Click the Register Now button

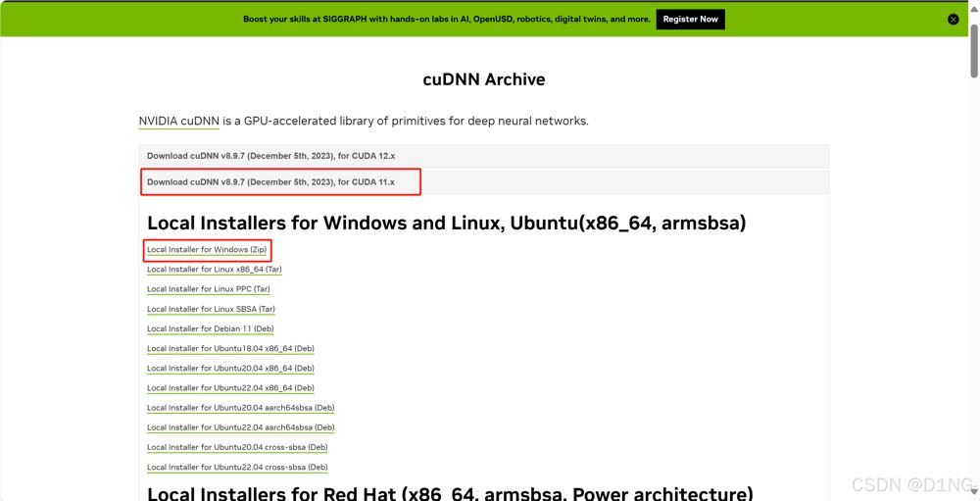(690, 20)
